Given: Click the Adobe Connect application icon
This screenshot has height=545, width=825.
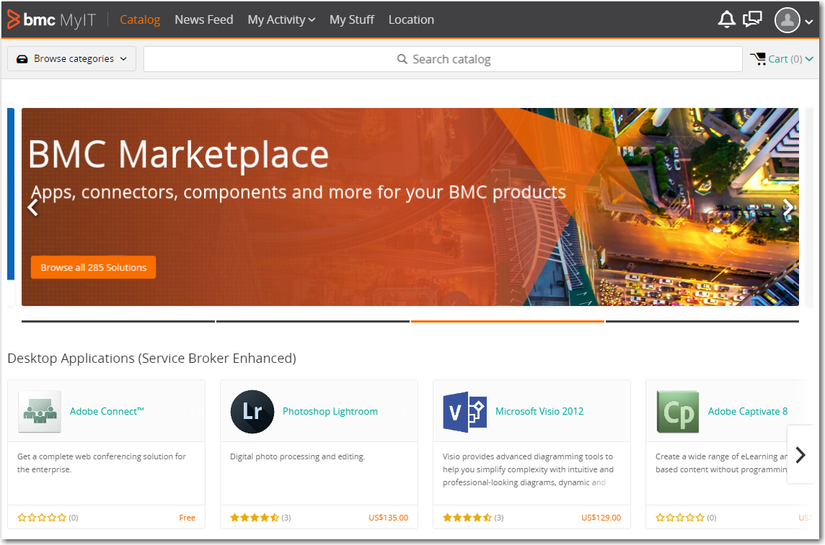Looking at the screenshot, I should [40, 411].
